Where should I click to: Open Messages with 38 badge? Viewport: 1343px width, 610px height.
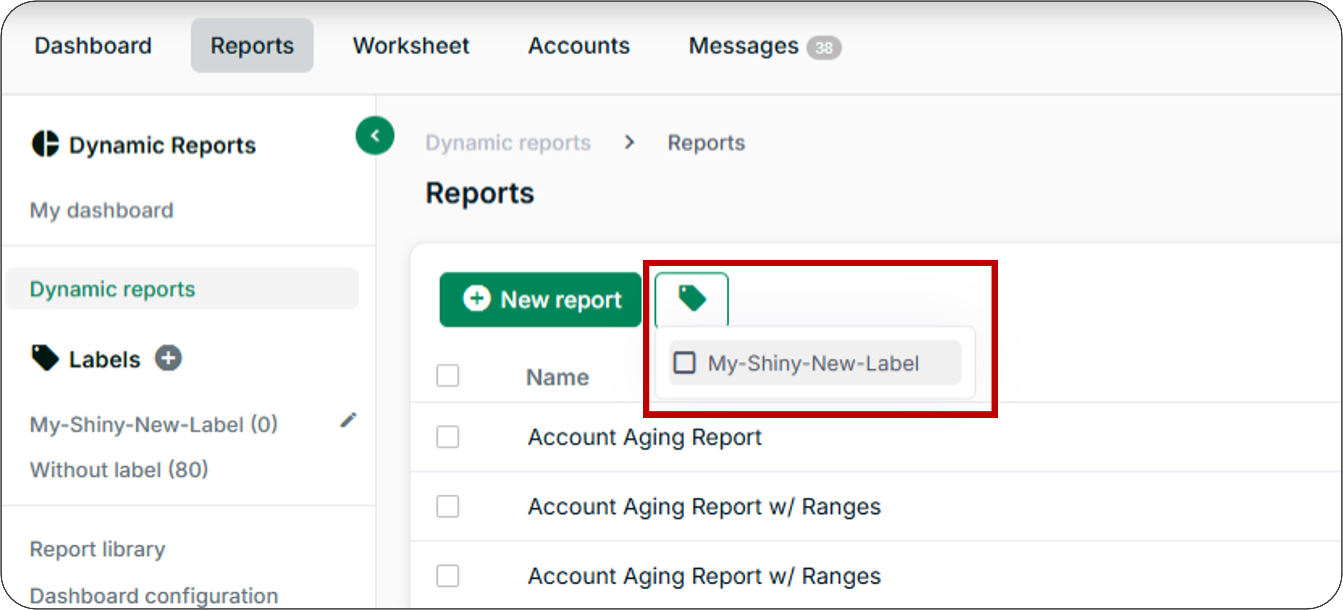[765, 46]
